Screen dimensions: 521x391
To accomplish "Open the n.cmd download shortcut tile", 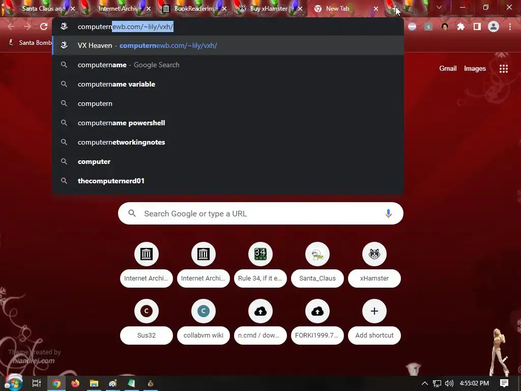I will [260, 322].
